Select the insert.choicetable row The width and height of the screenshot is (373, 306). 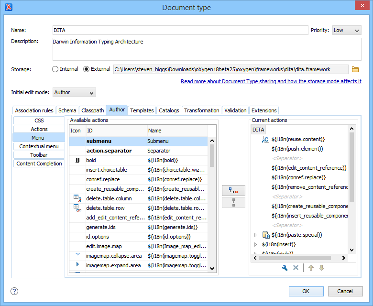139,170
